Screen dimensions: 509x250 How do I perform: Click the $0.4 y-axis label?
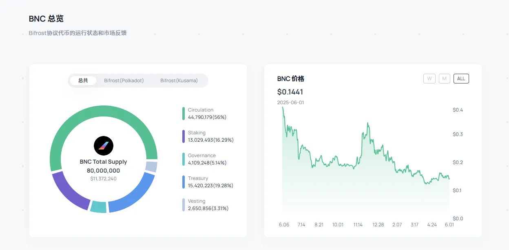[x=458, y=110]
